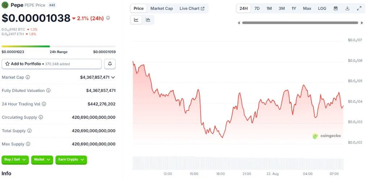
Task: Expand Market Cap value chevron
Action: [113, 77]
